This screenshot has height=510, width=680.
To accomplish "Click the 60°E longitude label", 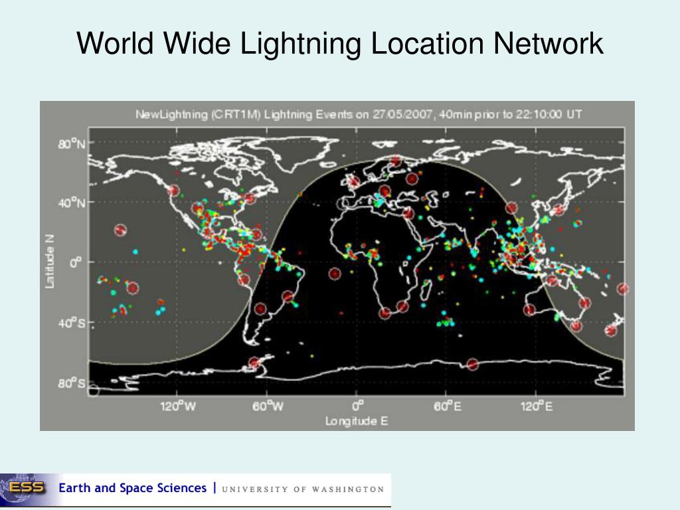I will [x=448, y=406].
